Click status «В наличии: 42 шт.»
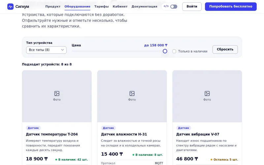This screenshot has width=264, height=165. pyautogui.click(x=72, y=160)
